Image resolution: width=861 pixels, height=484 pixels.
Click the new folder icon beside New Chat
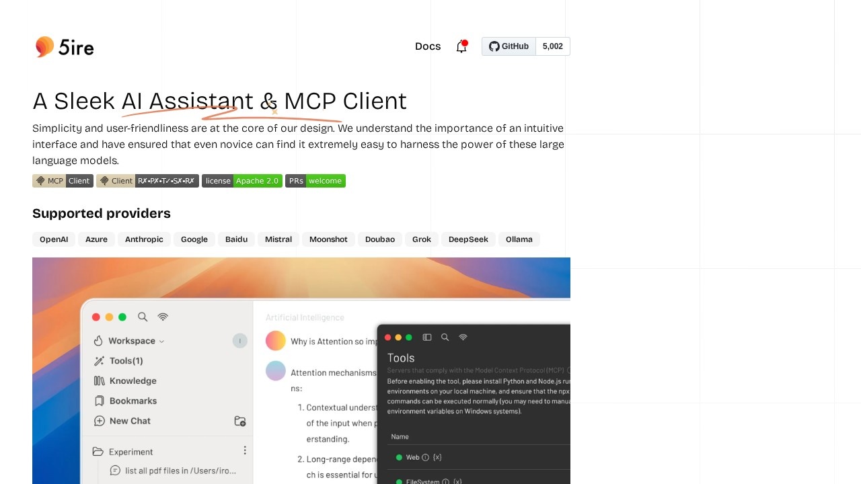point(239,421)
